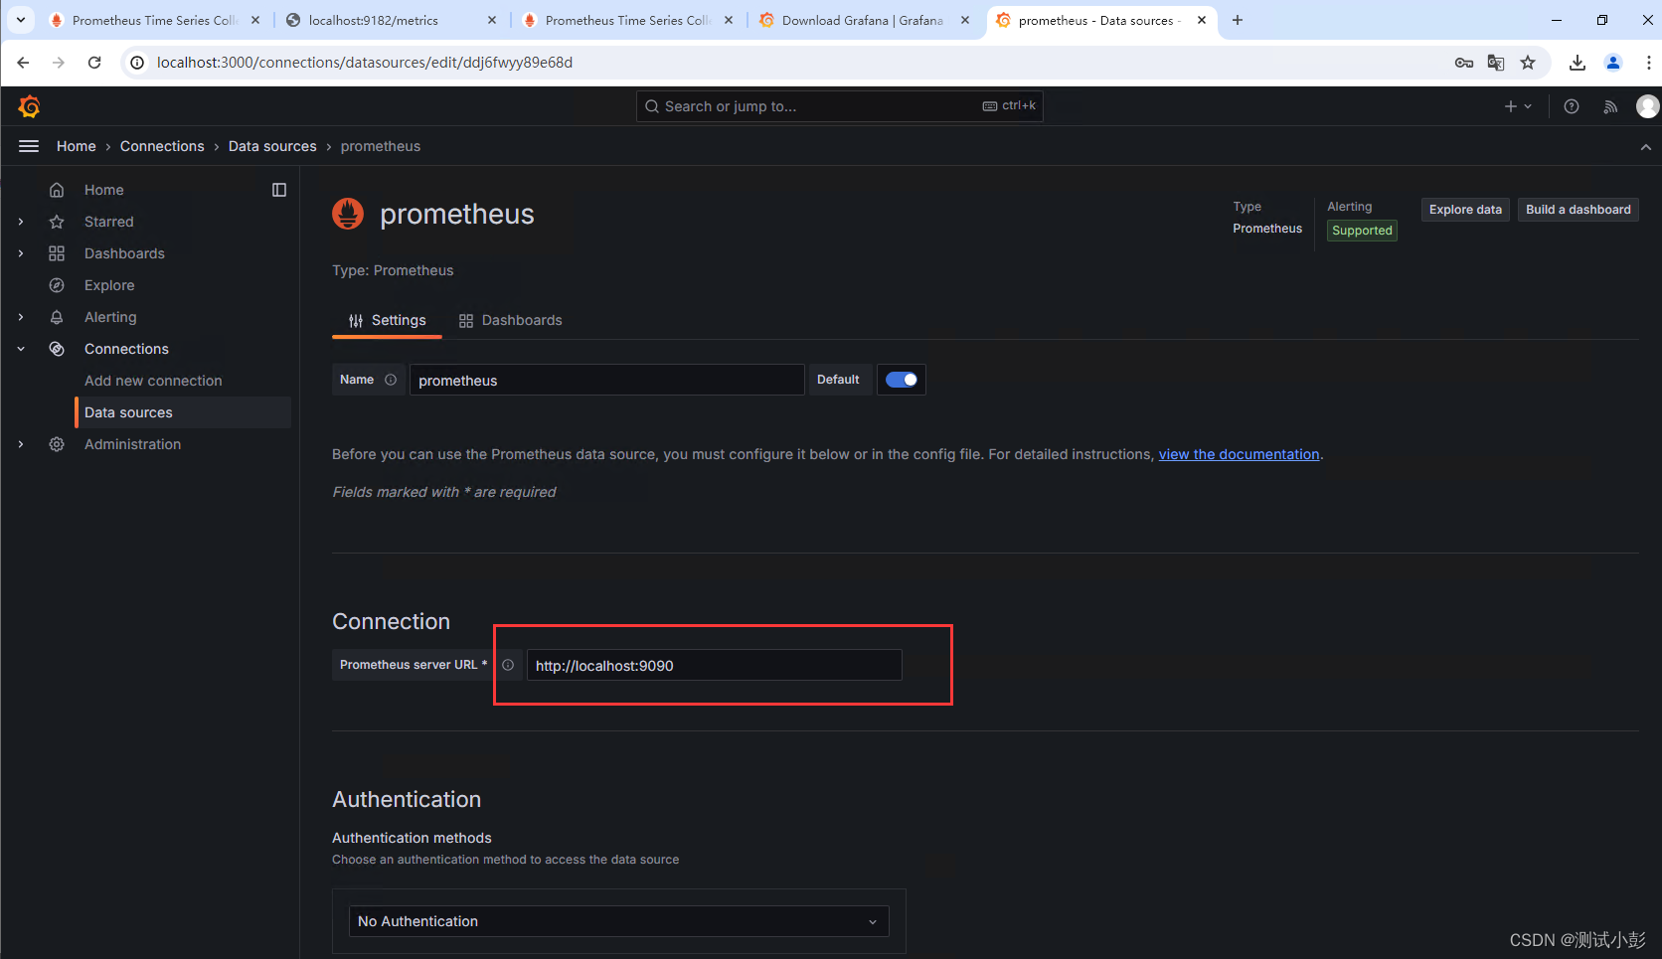Click the Explore data button
Viewport: 1662px width, 959px height.
pyautogui.click(x=1464, y=210)
